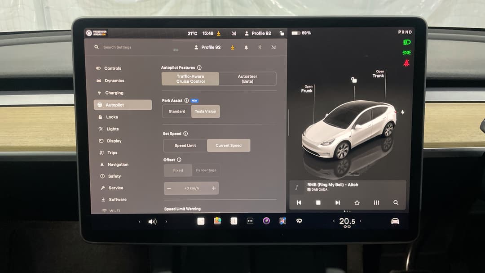Screen dimensions: 485x273
Task: Open notifications bell icon
Action: 246,47
